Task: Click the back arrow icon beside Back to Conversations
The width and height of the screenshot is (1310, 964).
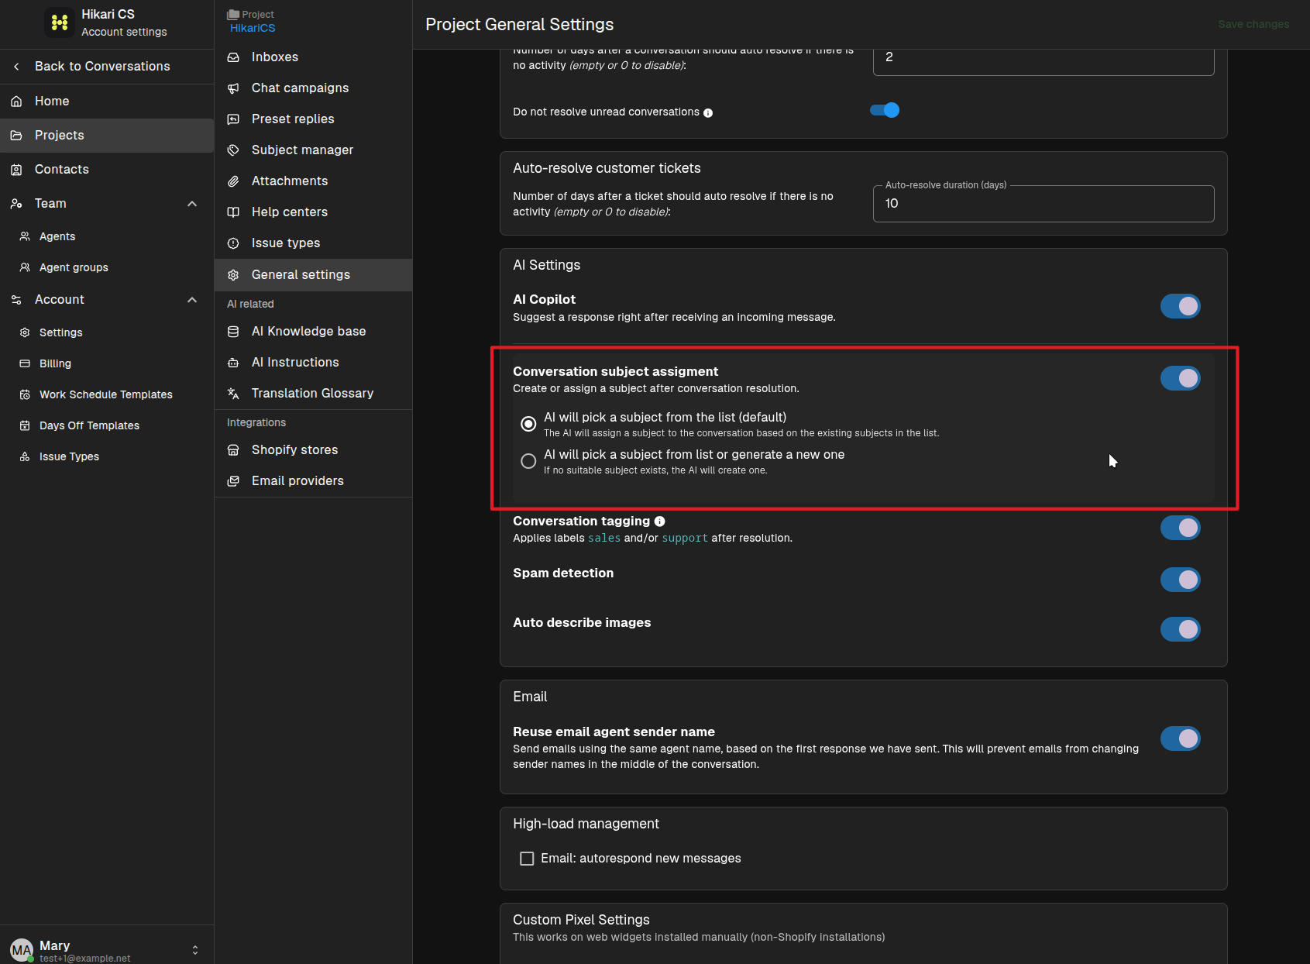Action: [16, 67]
